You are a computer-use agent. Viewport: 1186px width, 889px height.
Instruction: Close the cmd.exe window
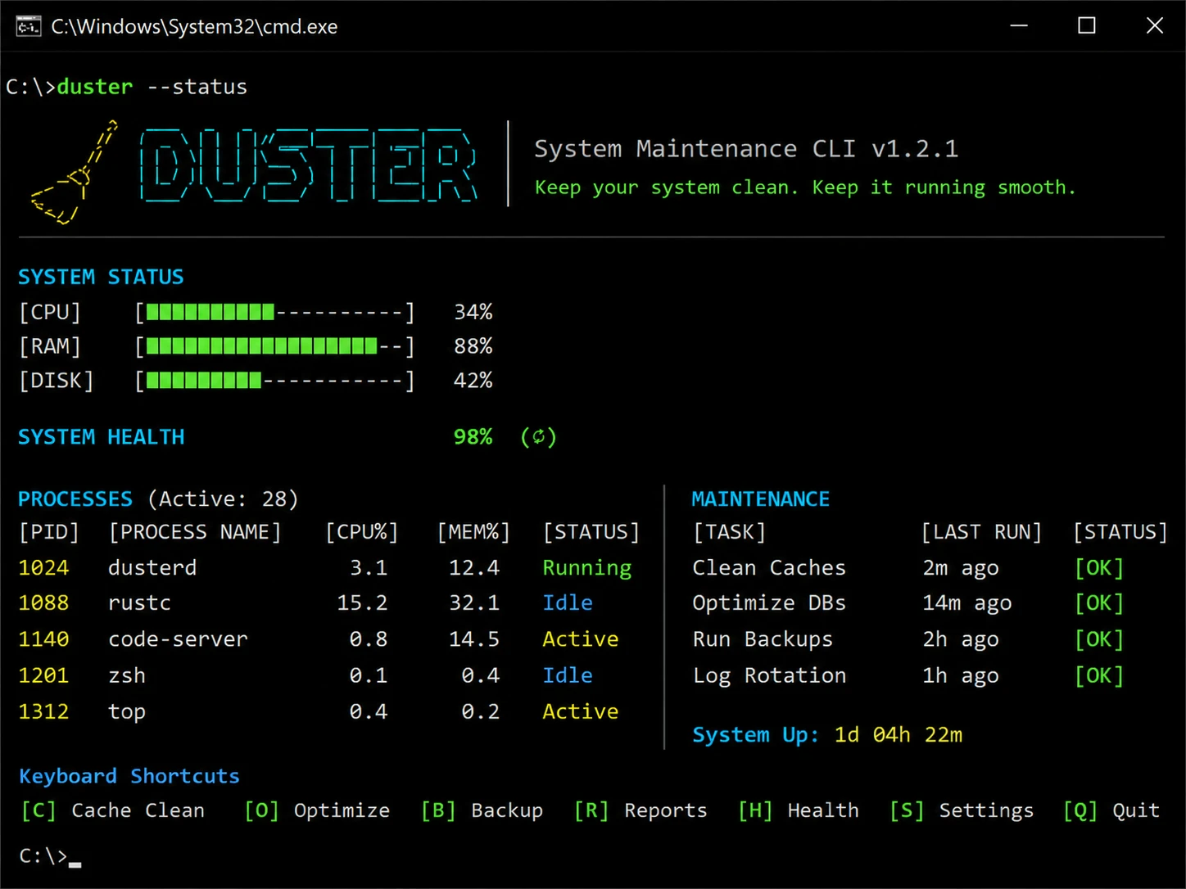point(1154,26)
